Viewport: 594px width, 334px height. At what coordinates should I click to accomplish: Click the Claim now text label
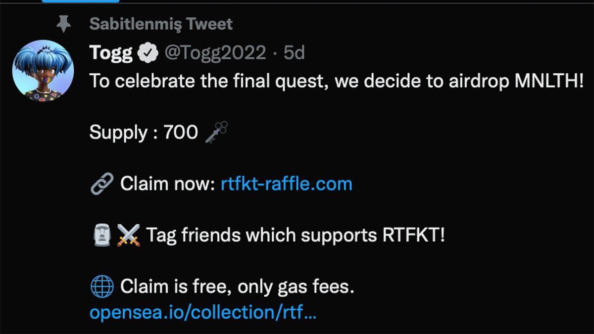[167, 183]
